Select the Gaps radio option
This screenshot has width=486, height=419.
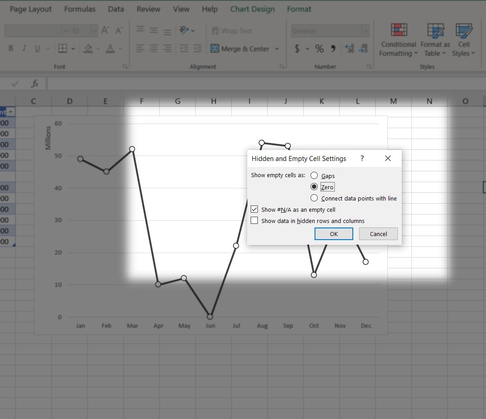314,176
